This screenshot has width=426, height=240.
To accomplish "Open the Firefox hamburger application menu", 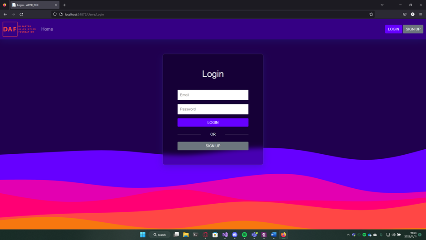I will [421, 15].
